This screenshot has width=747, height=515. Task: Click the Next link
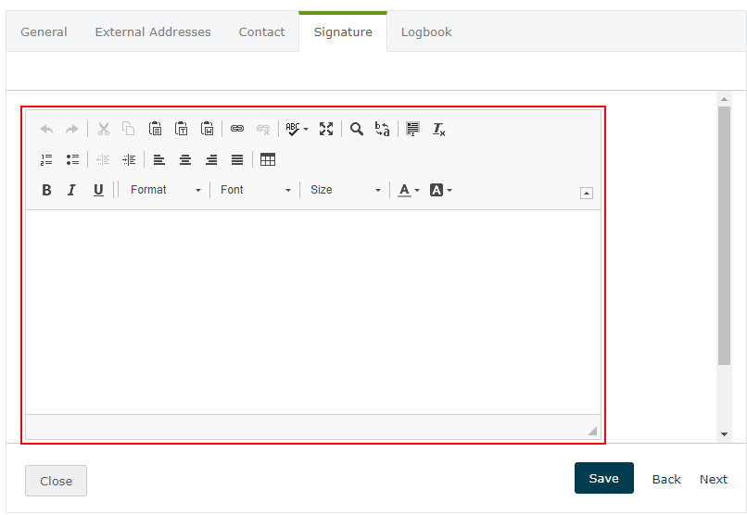713,479
